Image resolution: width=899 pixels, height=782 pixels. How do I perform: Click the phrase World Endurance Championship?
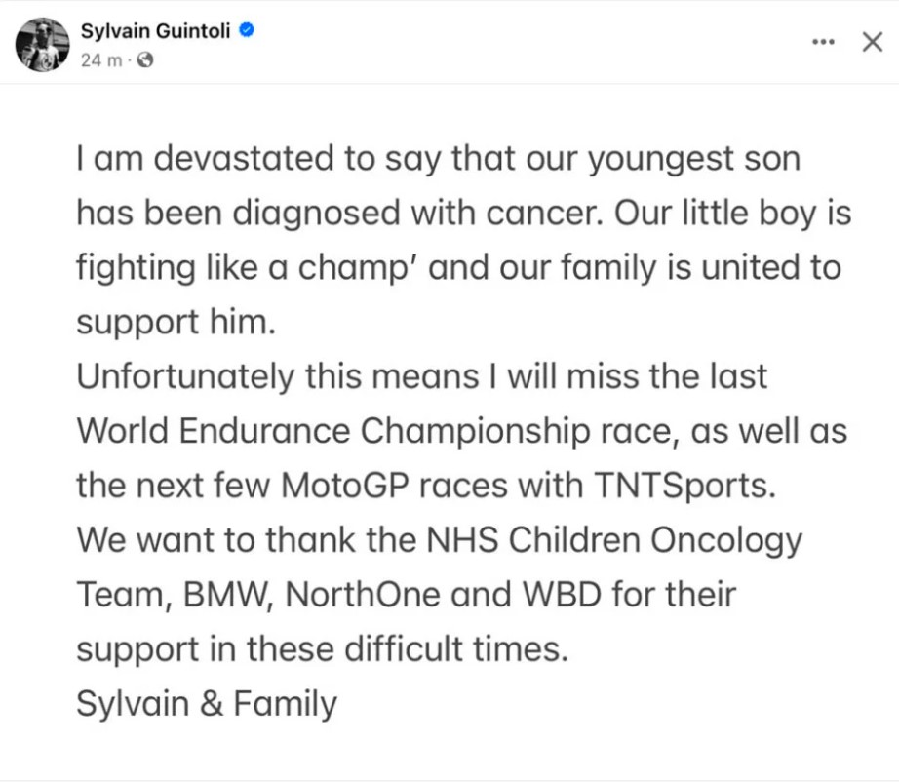coord(333,431)
